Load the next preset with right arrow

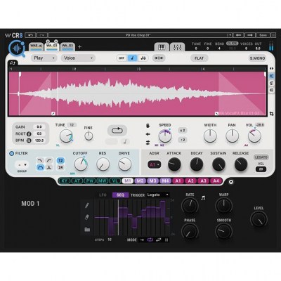pyautogui.click(x=250, y=35)
